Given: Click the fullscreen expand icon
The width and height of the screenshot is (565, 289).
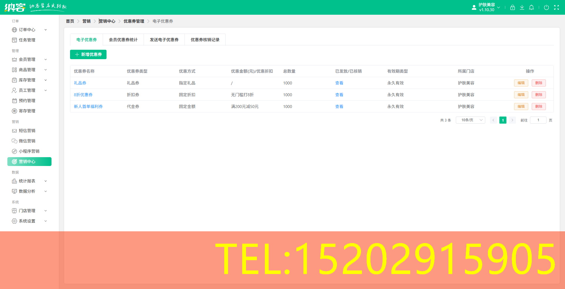Looking at the screenshot, I should pyautogui.click(x=557, y=7).
